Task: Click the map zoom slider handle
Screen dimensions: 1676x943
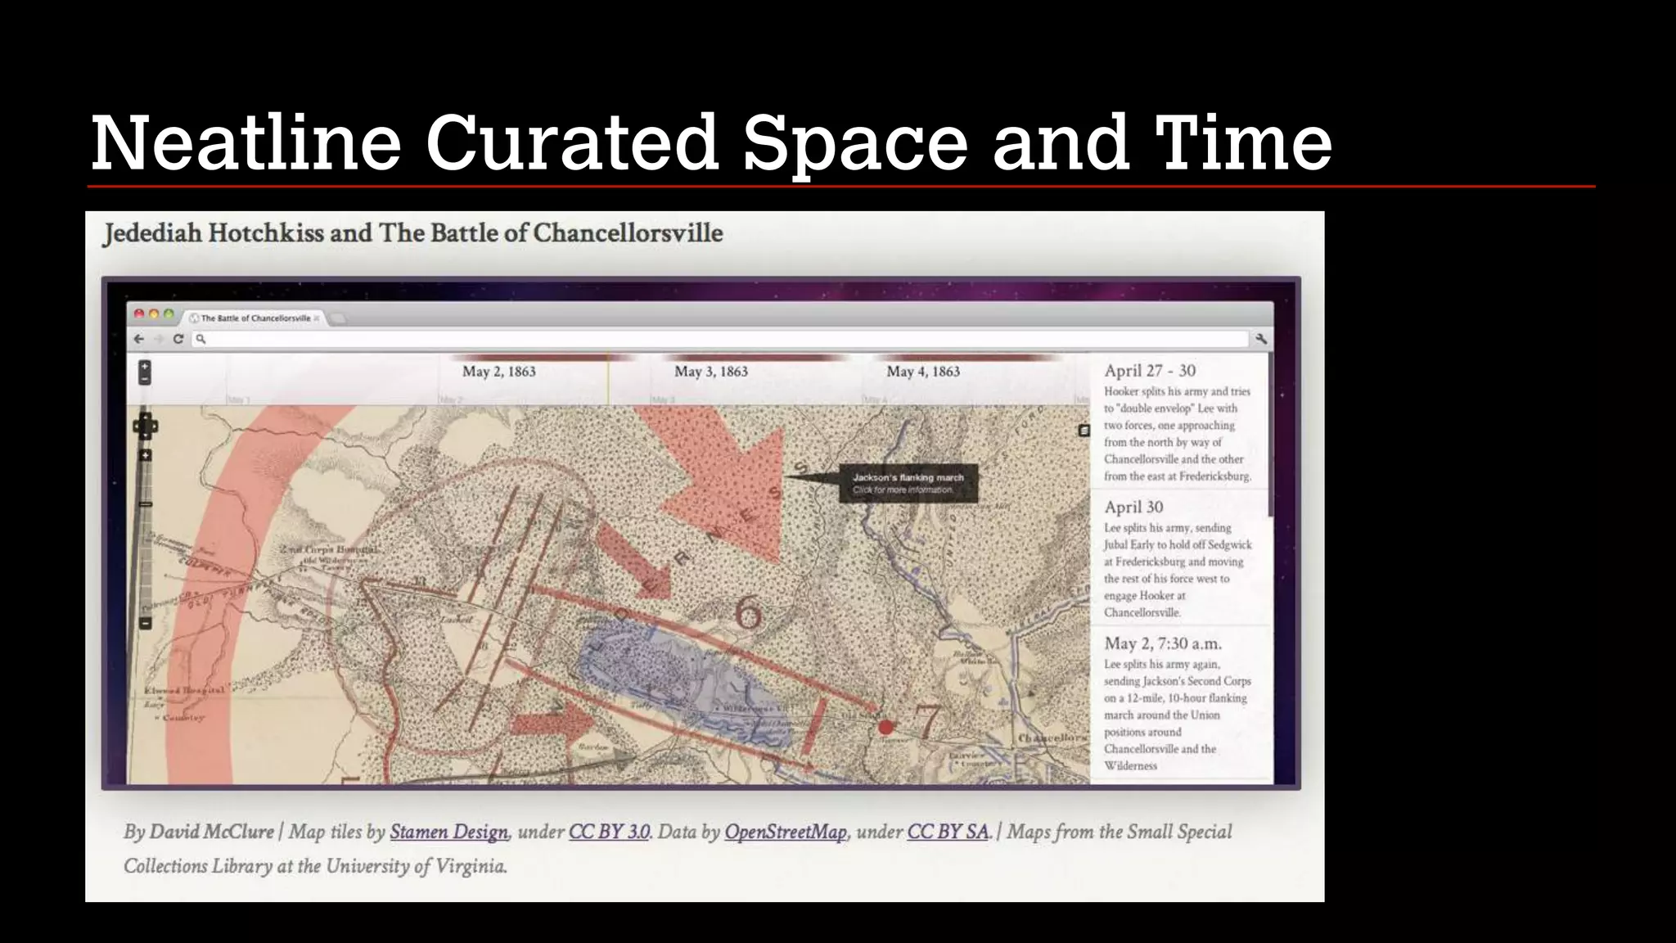Action: coord(146,504)
